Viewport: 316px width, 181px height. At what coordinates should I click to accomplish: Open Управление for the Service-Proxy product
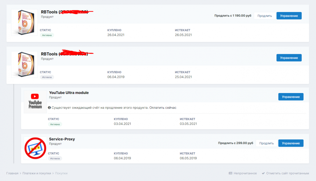point(291,143)
